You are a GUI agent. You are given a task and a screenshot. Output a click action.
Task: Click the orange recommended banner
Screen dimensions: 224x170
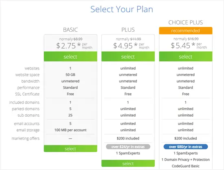[186, 31]
